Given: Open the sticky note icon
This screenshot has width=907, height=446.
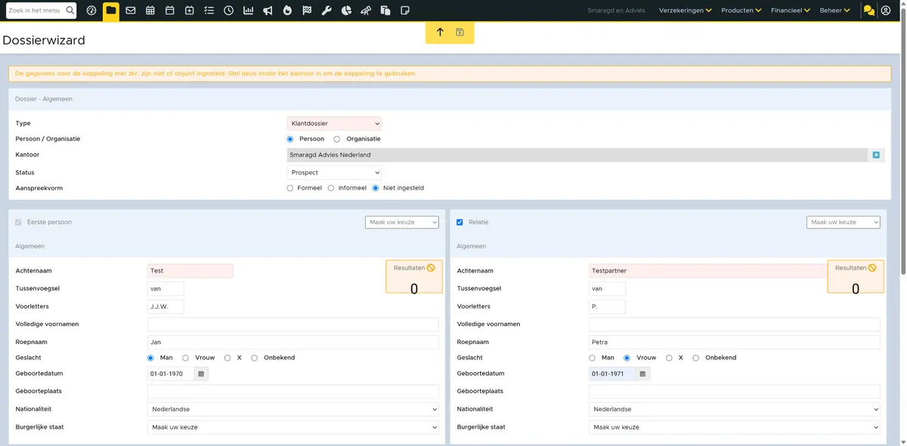Looking at the screenshot, I should coord(405,11).
